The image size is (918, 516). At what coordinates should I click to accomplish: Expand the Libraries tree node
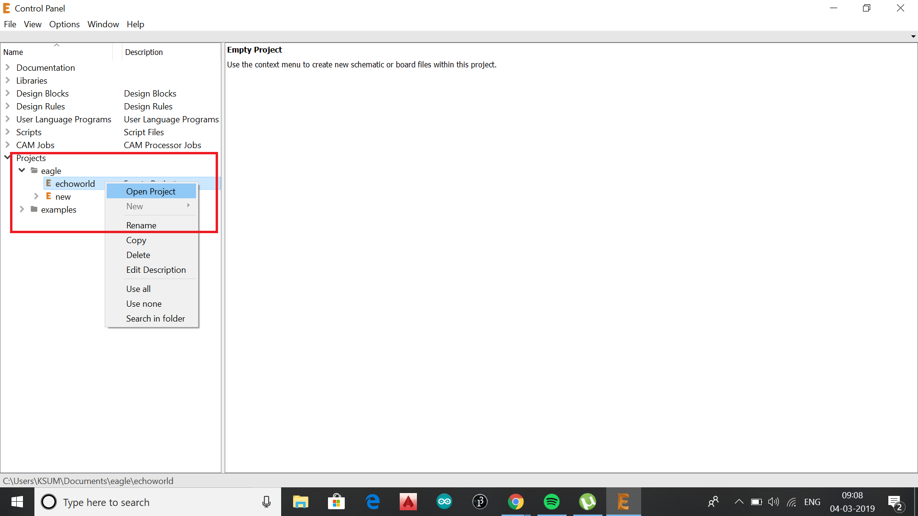pos(8,80)
